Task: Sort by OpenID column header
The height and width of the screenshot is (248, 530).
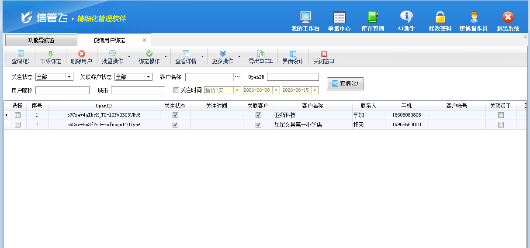Action: (104, 106)
